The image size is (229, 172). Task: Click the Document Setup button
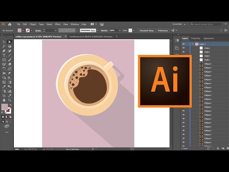coord(146,31)
